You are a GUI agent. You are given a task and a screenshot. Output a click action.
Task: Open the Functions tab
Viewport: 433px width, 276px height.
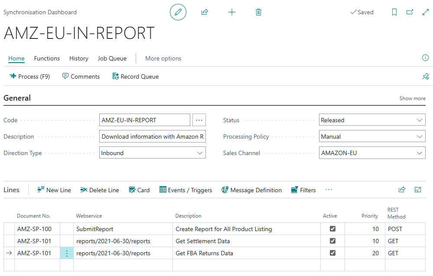pos(47,58)
